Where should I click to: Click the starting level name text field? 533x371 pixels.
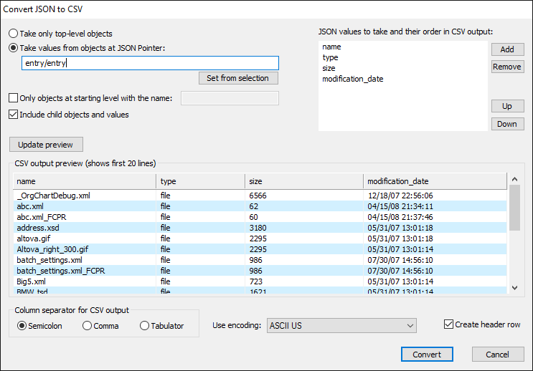(x=230, y=98)
